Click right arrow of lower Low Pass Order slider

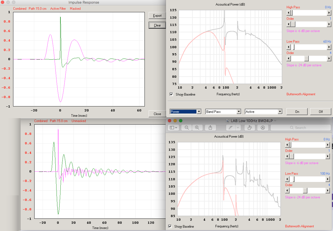tap(328, 191)
